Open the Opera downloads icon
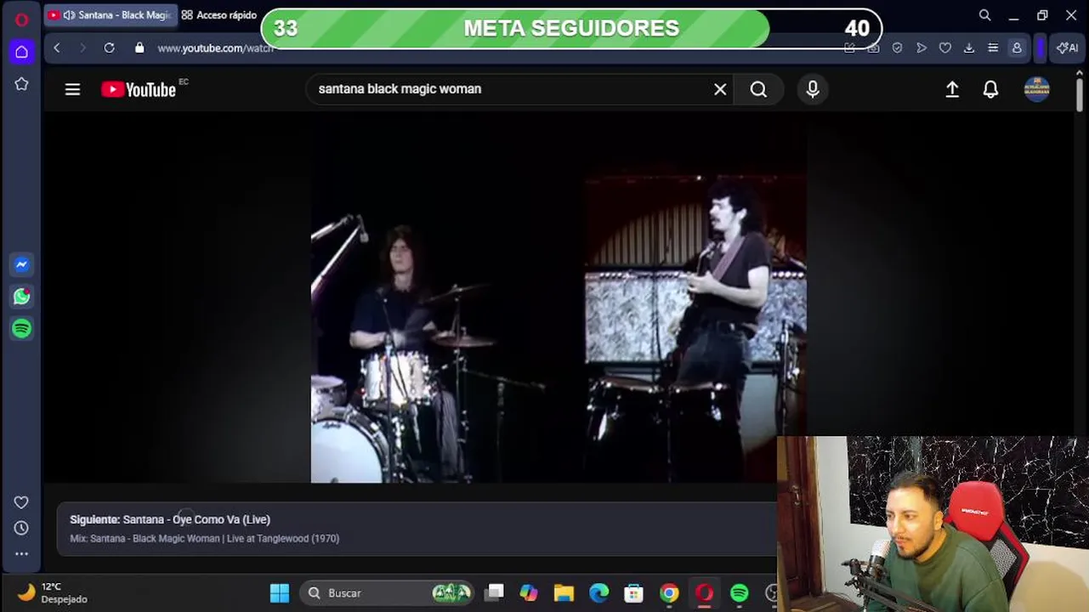This screenshot has width=1089, height=612. point(968,48)
